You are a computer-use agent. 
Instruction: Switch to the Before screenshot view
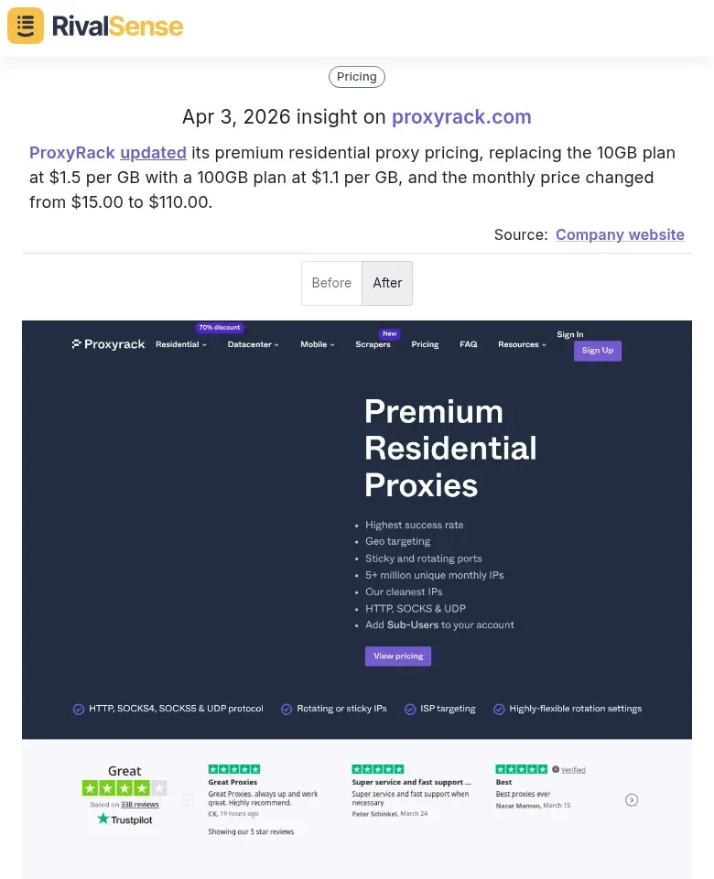331,283
